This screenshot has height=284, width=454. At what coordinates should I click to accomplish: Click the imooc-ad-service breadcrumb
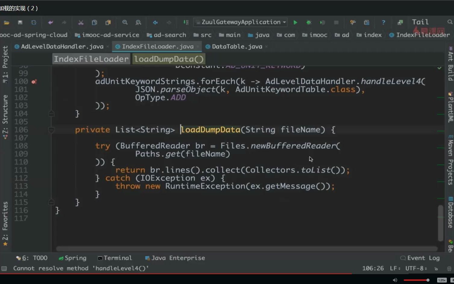tap(107, 35)
